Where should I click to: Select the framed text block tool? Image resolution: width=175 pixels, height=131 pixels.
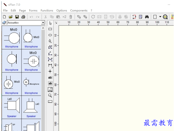pos(50,83)
